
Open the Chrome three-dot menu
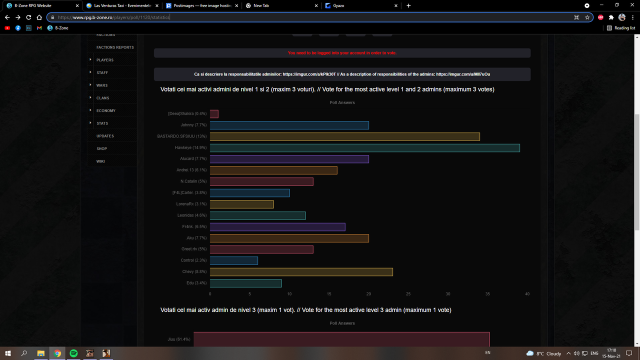[x=632, y=17]
